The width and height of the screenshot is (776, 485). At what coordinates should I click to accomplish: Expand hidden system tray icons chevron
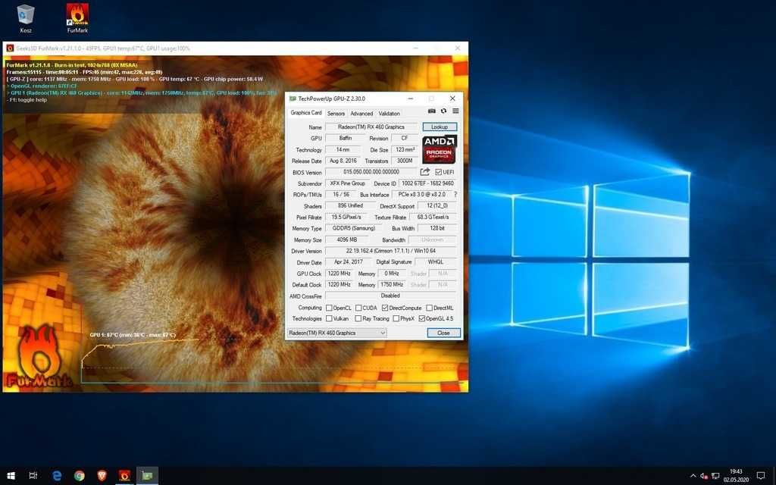[693, 476]
